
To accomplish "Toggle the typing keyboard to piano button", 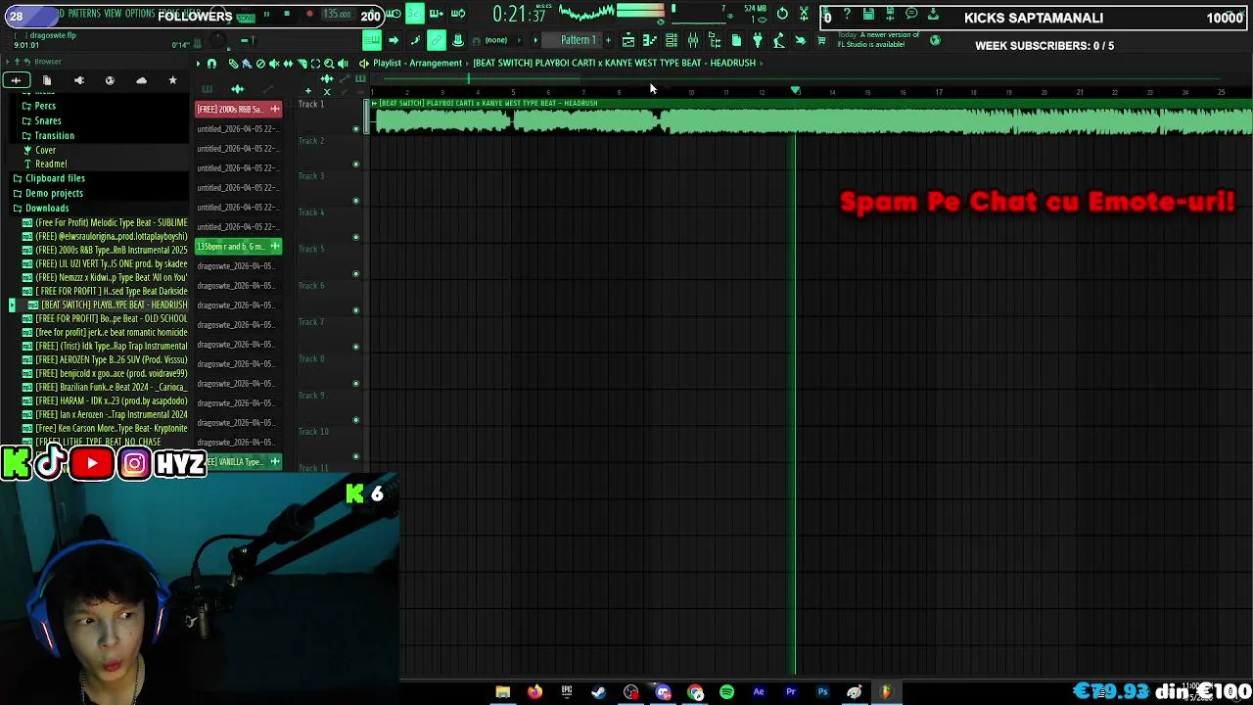I will pyautogui.click(x=372, y=40).
